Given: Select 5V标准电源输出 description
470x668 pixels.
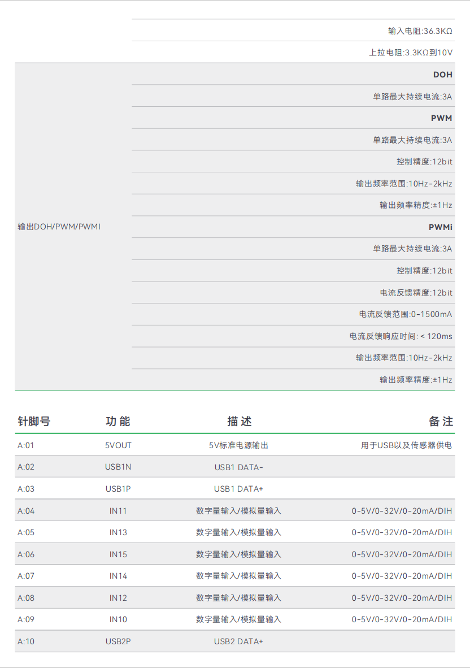Looking at the screenshot, I should tap(238, 446).
